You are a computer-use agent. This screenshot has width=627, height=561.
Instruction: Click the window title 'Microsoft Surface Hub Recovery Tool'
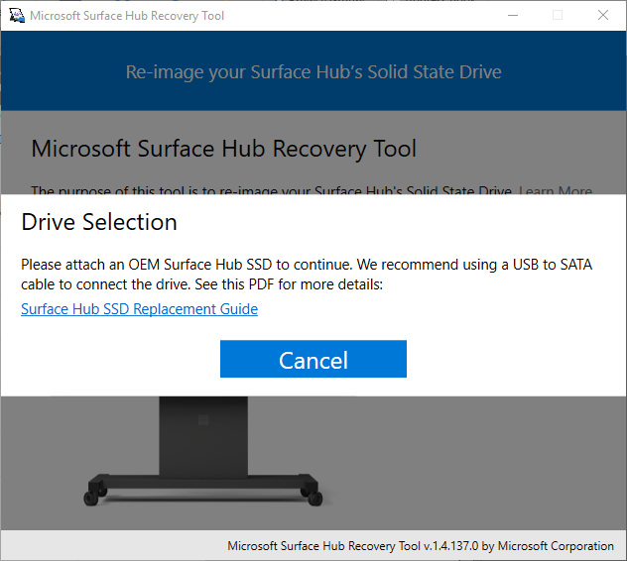(127, 16)
